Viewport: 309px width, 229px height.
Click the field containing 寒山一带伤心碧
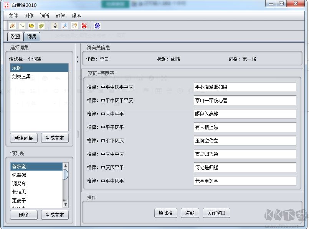pyautogui.click(x=245, y=100)
